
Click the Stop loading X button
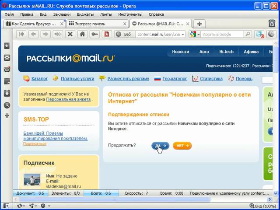click(x=70, y=34)
